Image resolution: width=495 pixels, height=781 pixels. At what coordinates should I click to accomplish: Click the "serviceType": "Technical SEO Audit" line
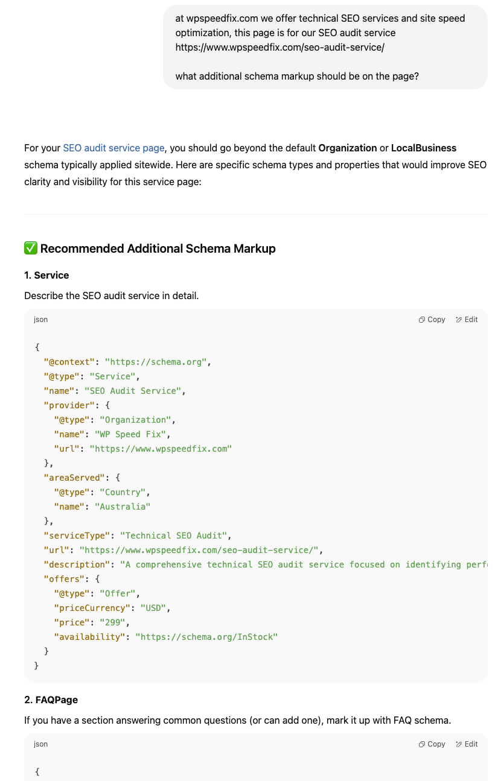click(x=138, y=536)
